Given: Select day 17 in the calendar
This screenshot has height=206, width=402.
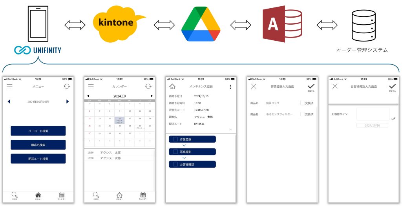Looking at the screenshot, I should [130, 120].
